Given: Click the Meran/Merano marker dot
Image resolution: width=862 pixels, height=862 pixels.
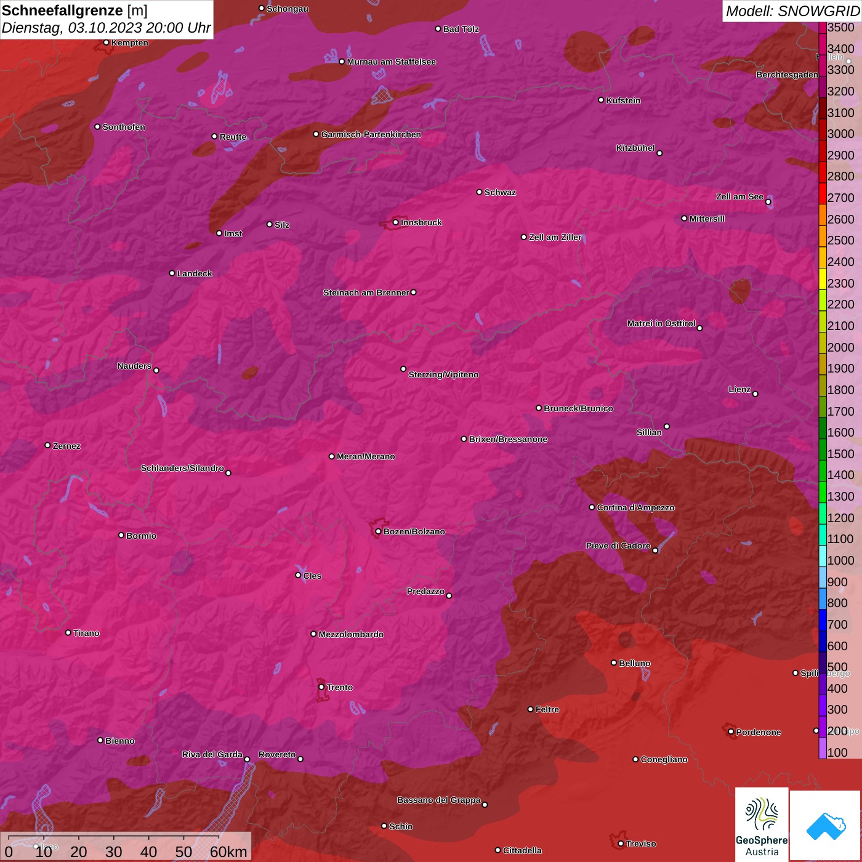Looking at the screenshot, I should 332,456.
